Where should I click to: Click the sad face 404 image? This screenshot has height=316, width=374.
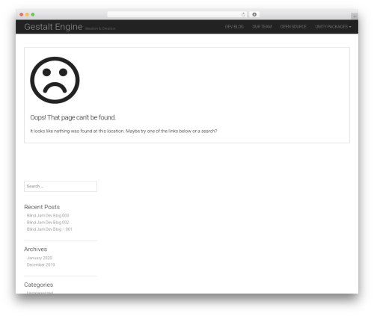(x=55, y=80)
